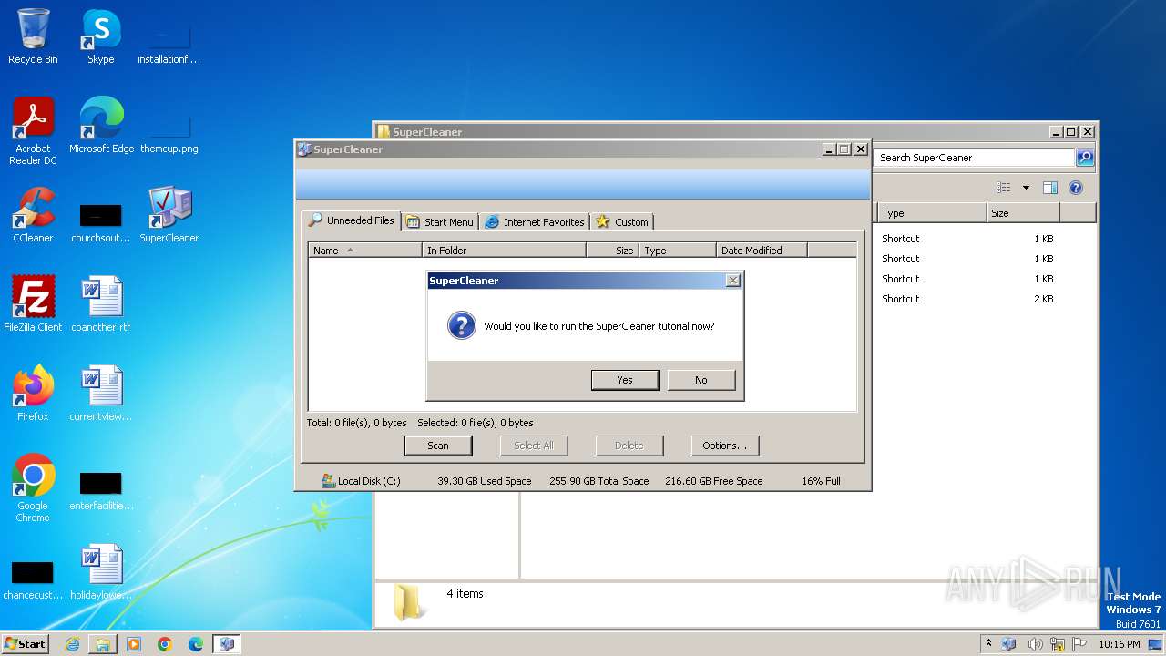
Task: Sort by Date Modified column header
Action: (762, 251)
